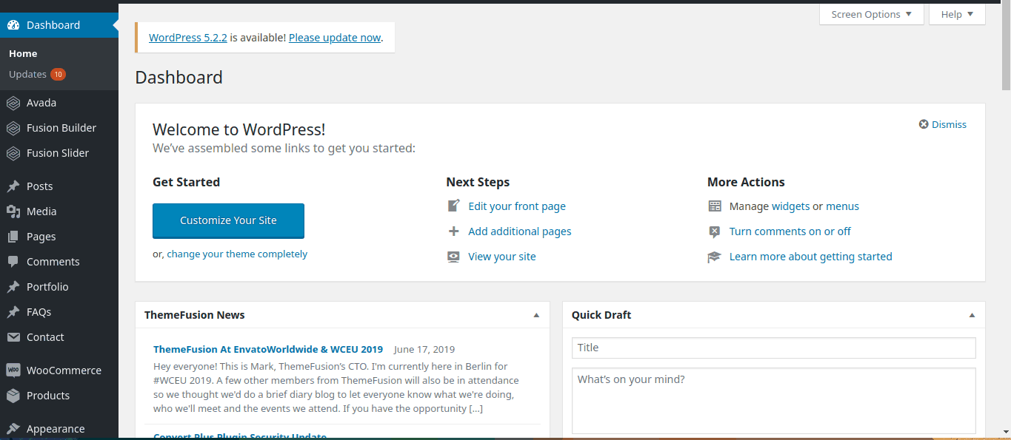Click the Pages icon in sidebar

tap(13, 237)
